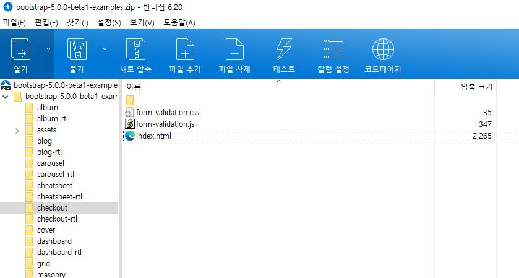Select the dashboard-rtl folder in tree

59,253
